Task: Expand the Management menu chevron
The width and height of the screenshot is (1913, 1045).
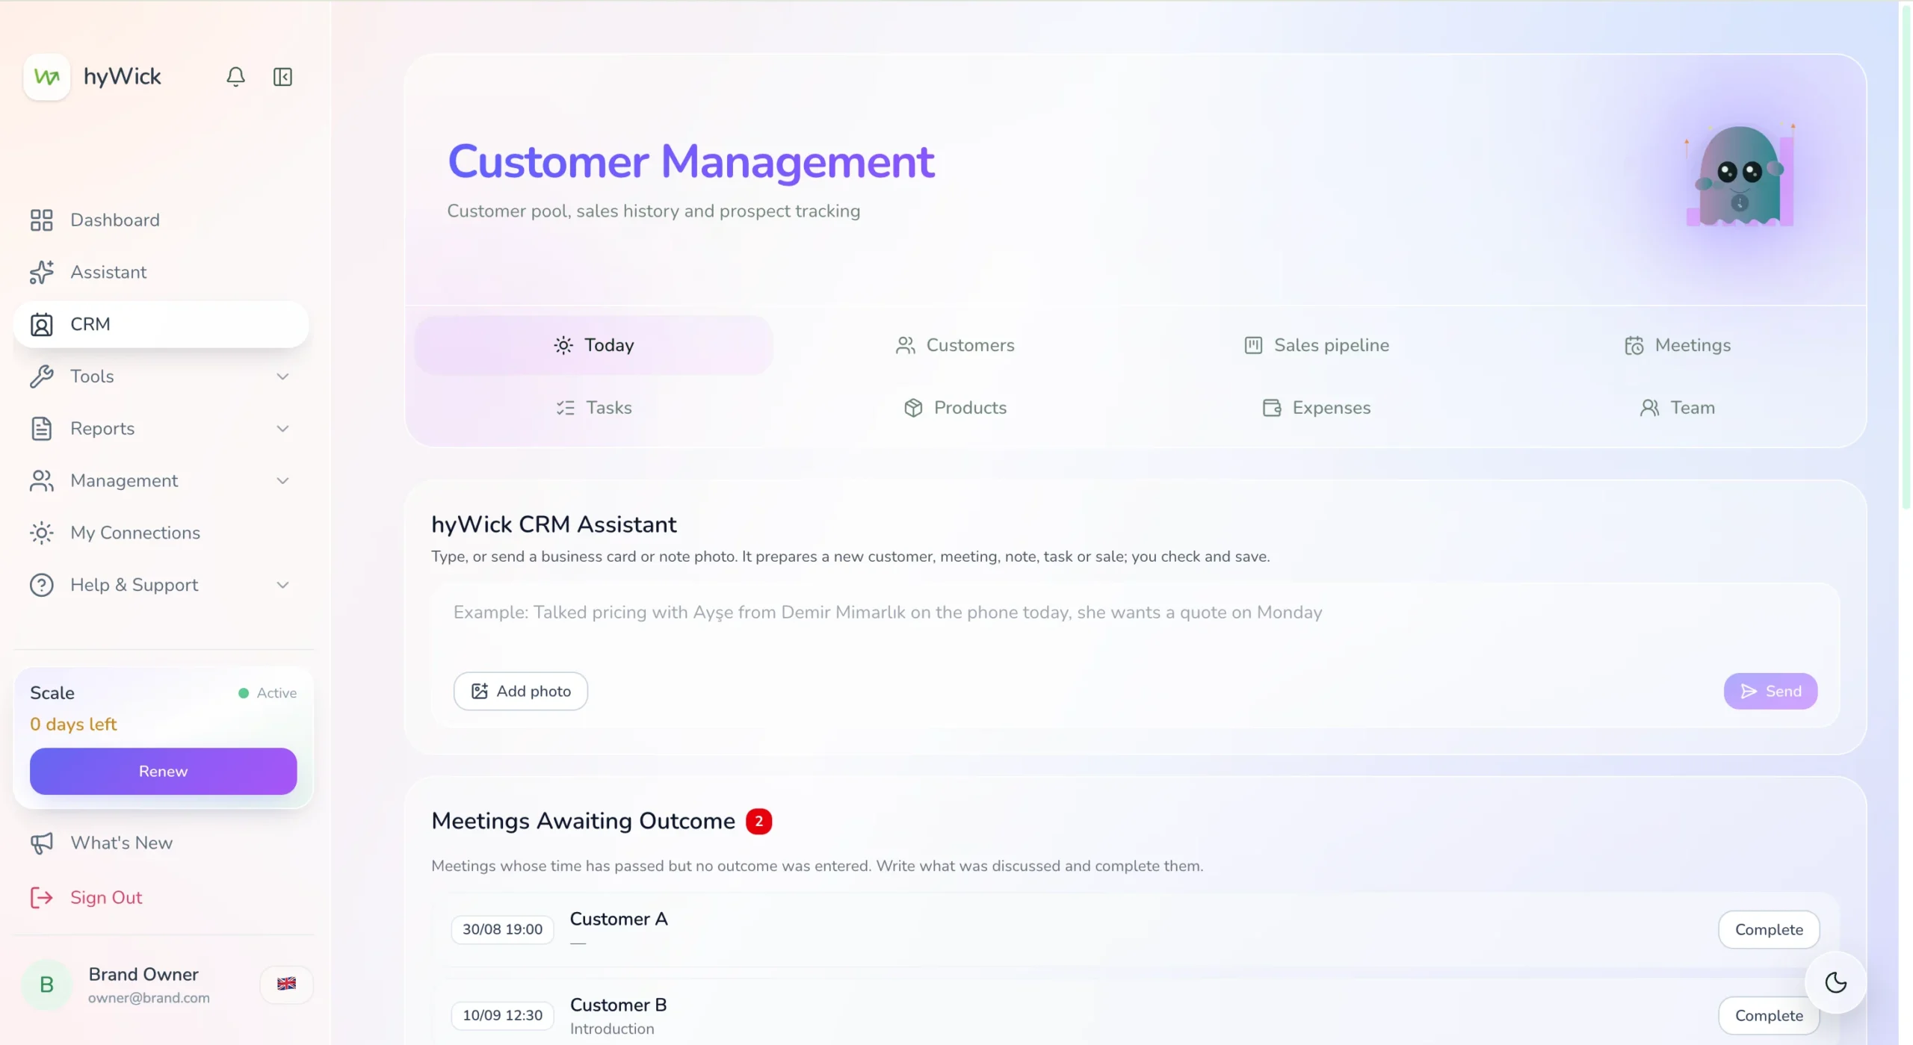Action: click(282, 480)
